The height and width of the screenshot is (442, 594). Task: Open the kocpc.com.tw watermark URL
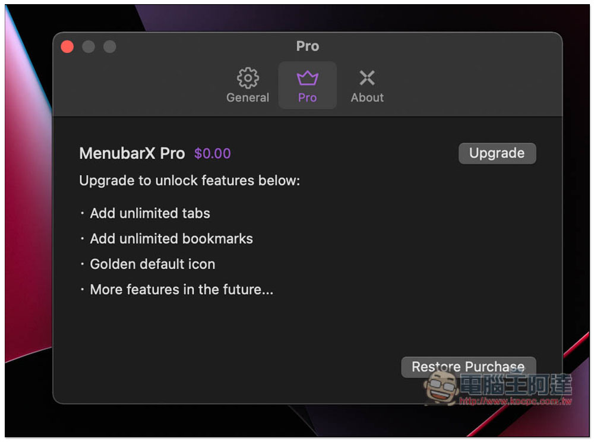coord(515,401)
